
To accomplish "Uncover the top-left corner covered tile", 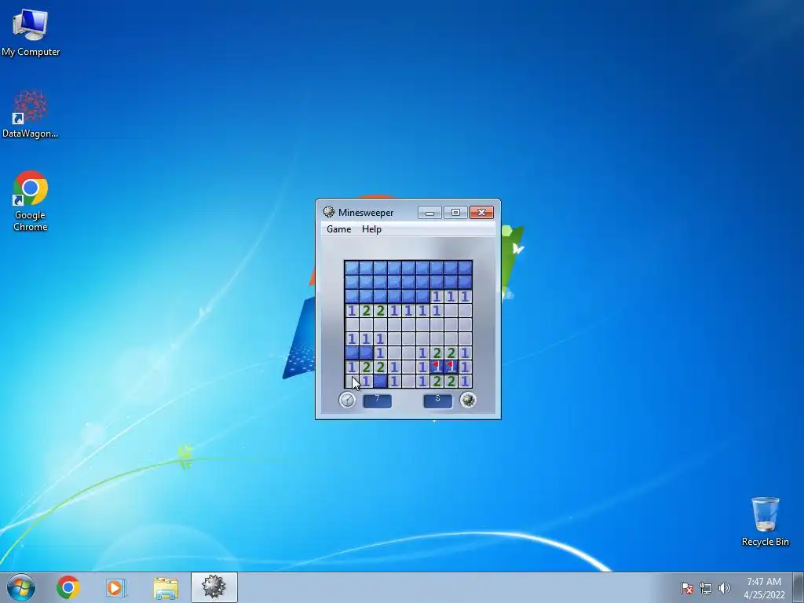I will [352, 268].
